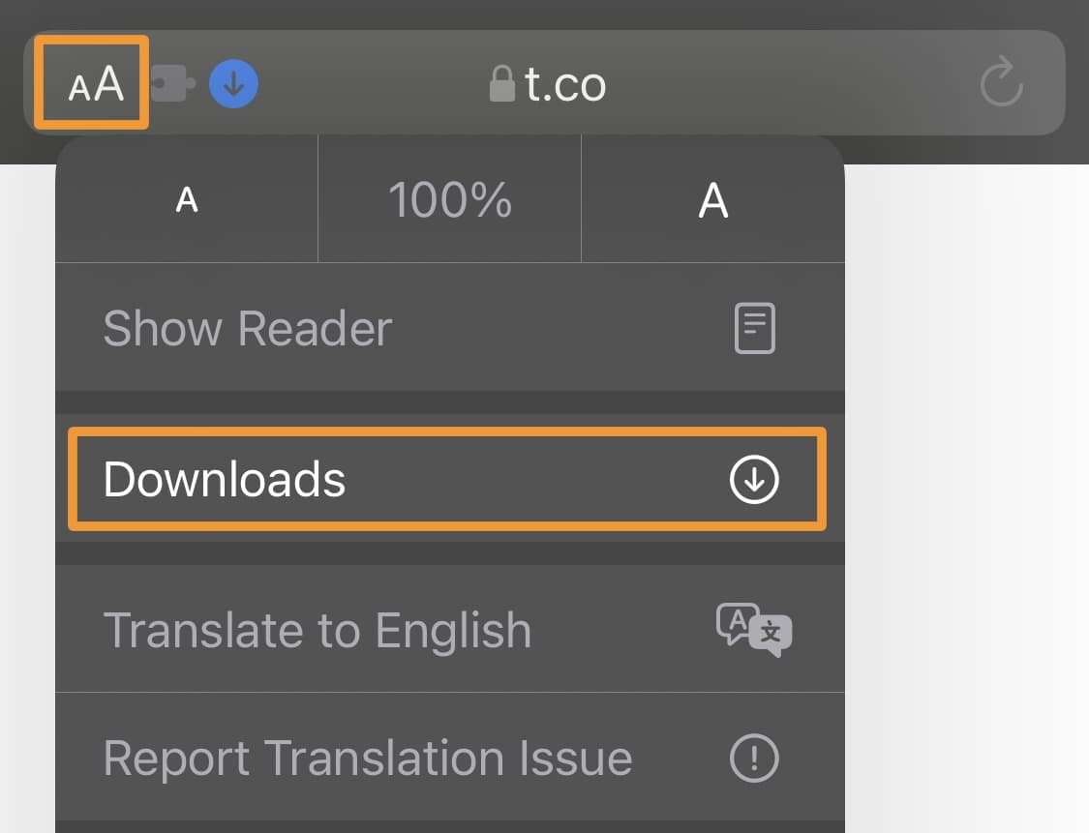
Task: Click the t.co URL text
Action: click(x=565, y=85)
